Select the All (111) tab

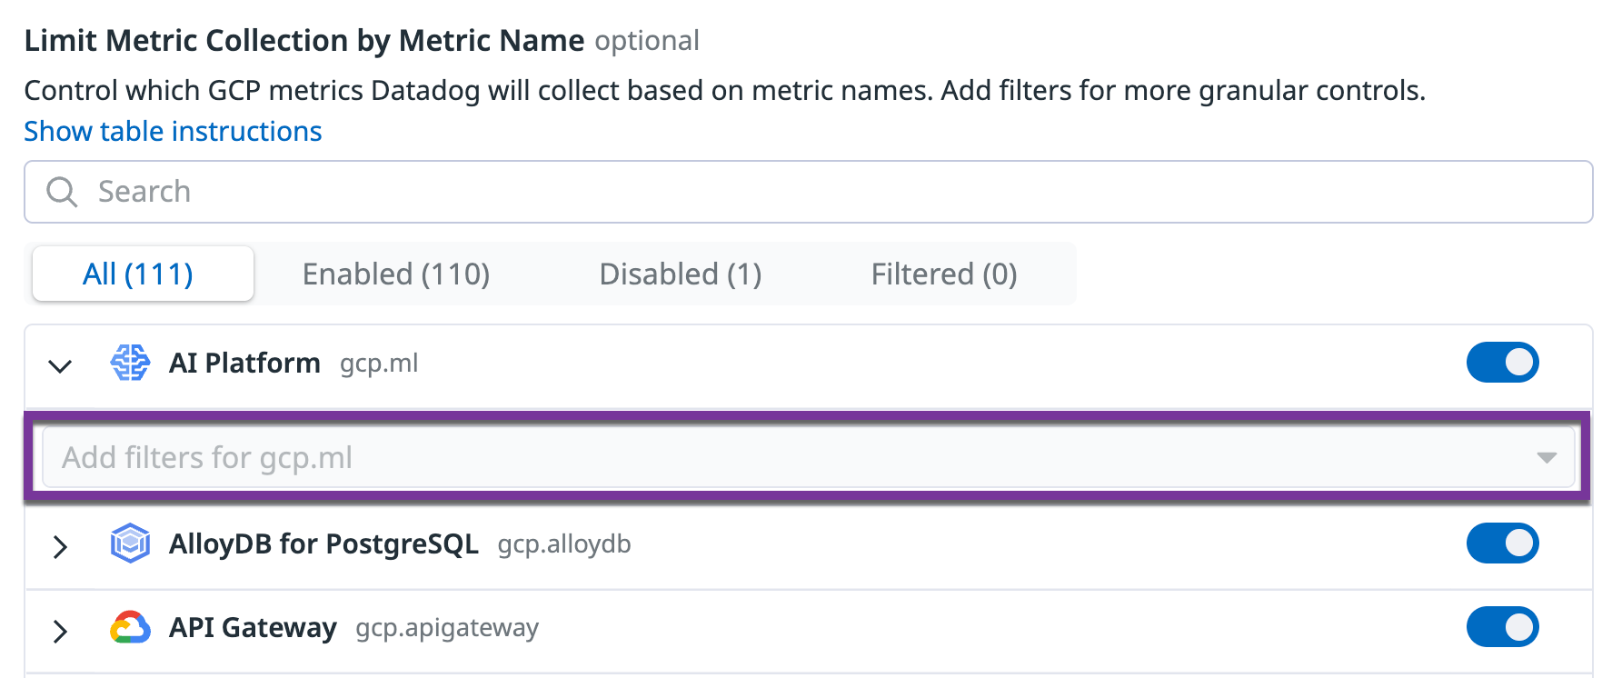click(138, 274)
